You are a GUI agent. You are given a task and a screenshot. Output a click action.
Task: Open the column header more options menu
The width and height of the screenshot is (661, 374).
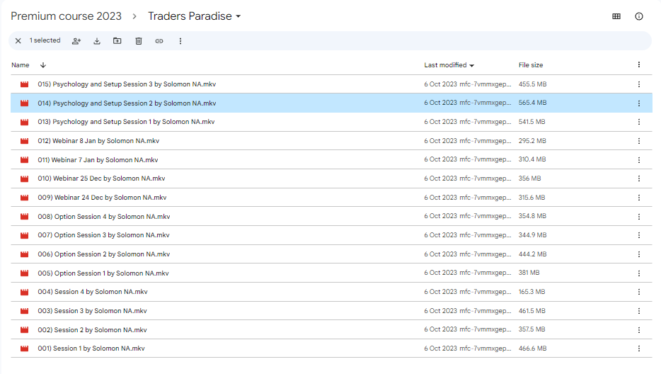coord(639,64)
